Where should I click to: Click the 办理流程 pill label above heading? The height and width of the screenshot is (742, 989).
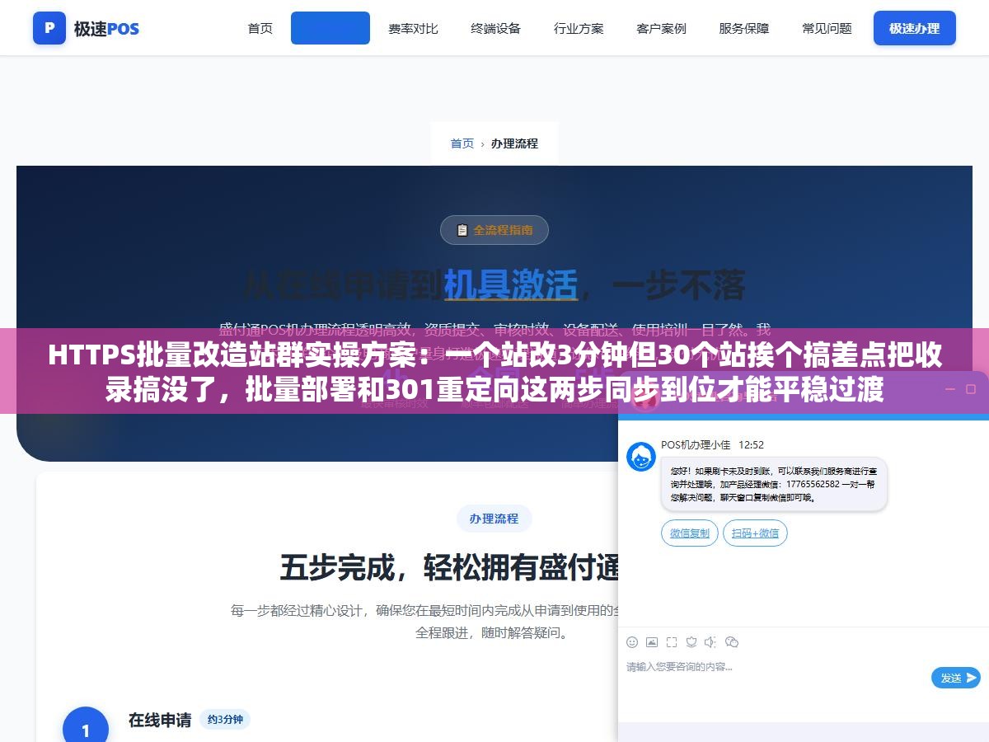tap(494, 519)
